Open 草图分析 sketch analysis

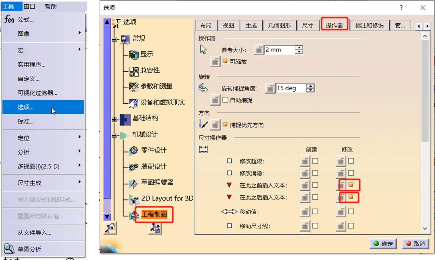click(x=43, y=249)
